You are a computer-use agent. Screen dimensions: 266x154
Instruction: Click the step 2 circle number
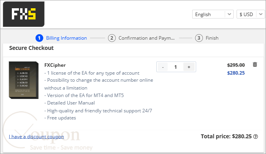tap(112, 38)
